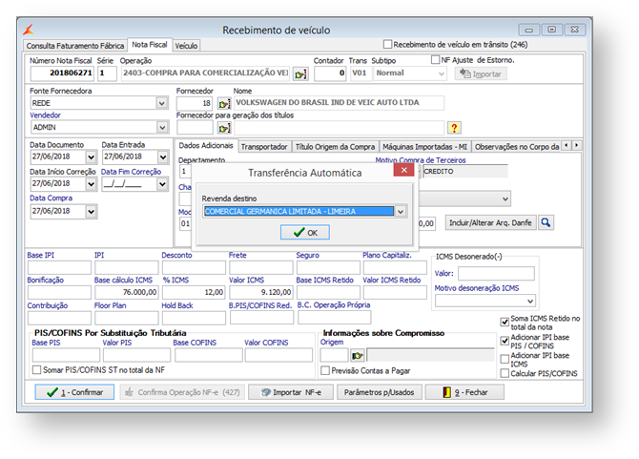Open Título Origem da Compra tab
This screenshot has width=639, height=459.
pos(335,147)
